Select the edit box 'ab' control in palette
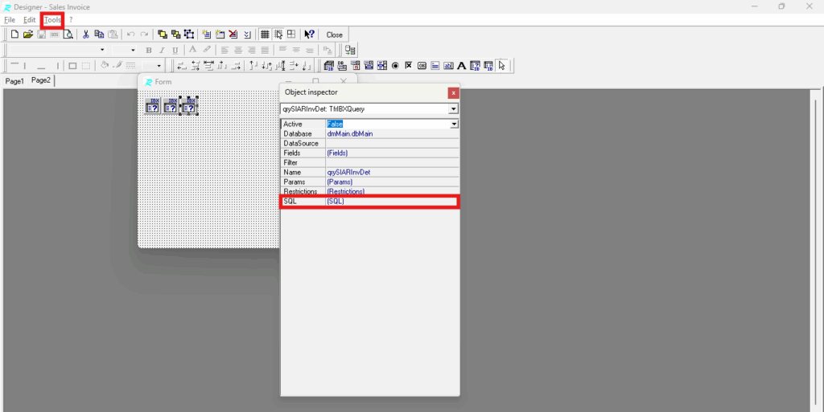This screenshot has width=824, height=412. pos(448,66)
